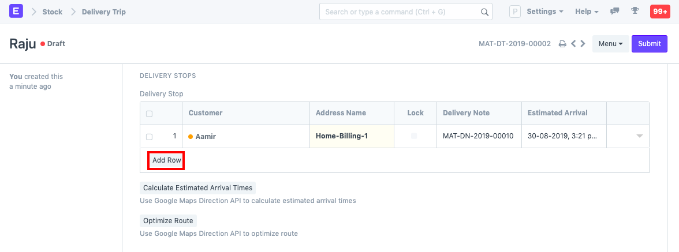
Task: Toggle the Lock checkbox for Aamir row
Action: point(414,136)
